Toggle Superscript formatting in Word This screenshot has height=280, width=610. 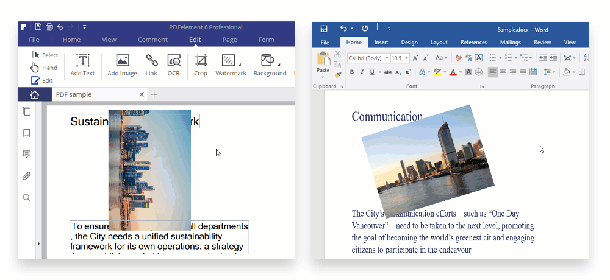tap(408, 72)
